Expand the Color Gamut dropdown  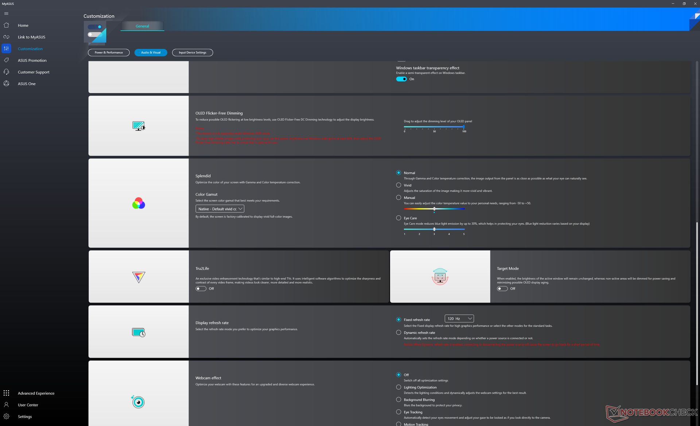220,209
